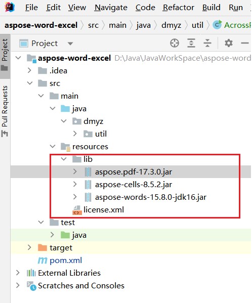The width and height of the screenshot is (252, 303).
Task: Expand the .idea folder
Action: tap(29, 70)
